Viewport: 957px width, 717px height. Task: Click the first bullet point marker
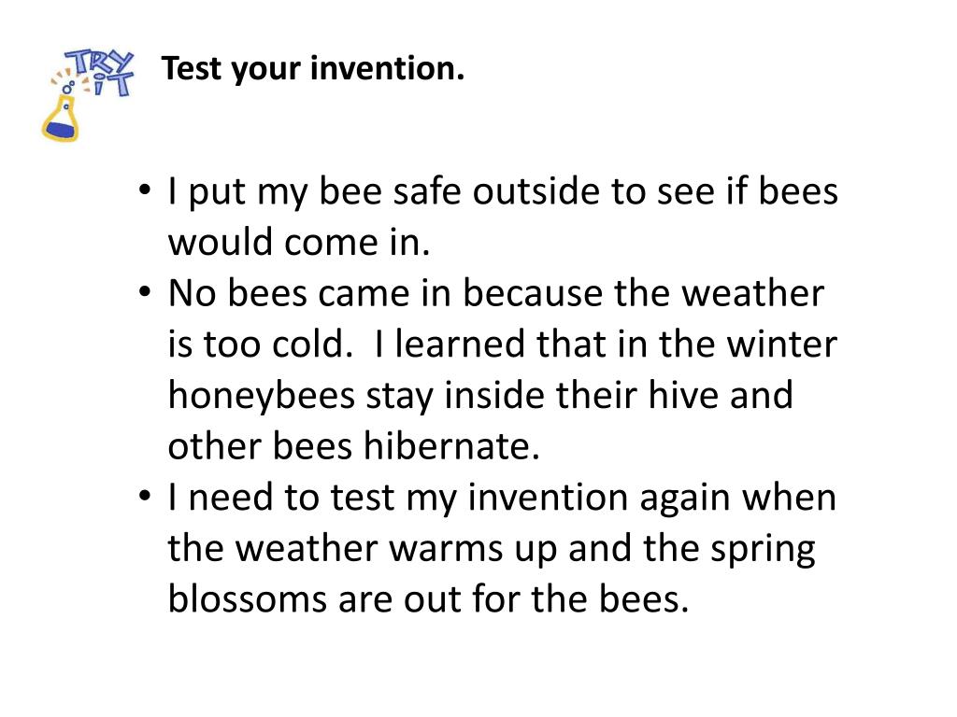tap(144, 190)
